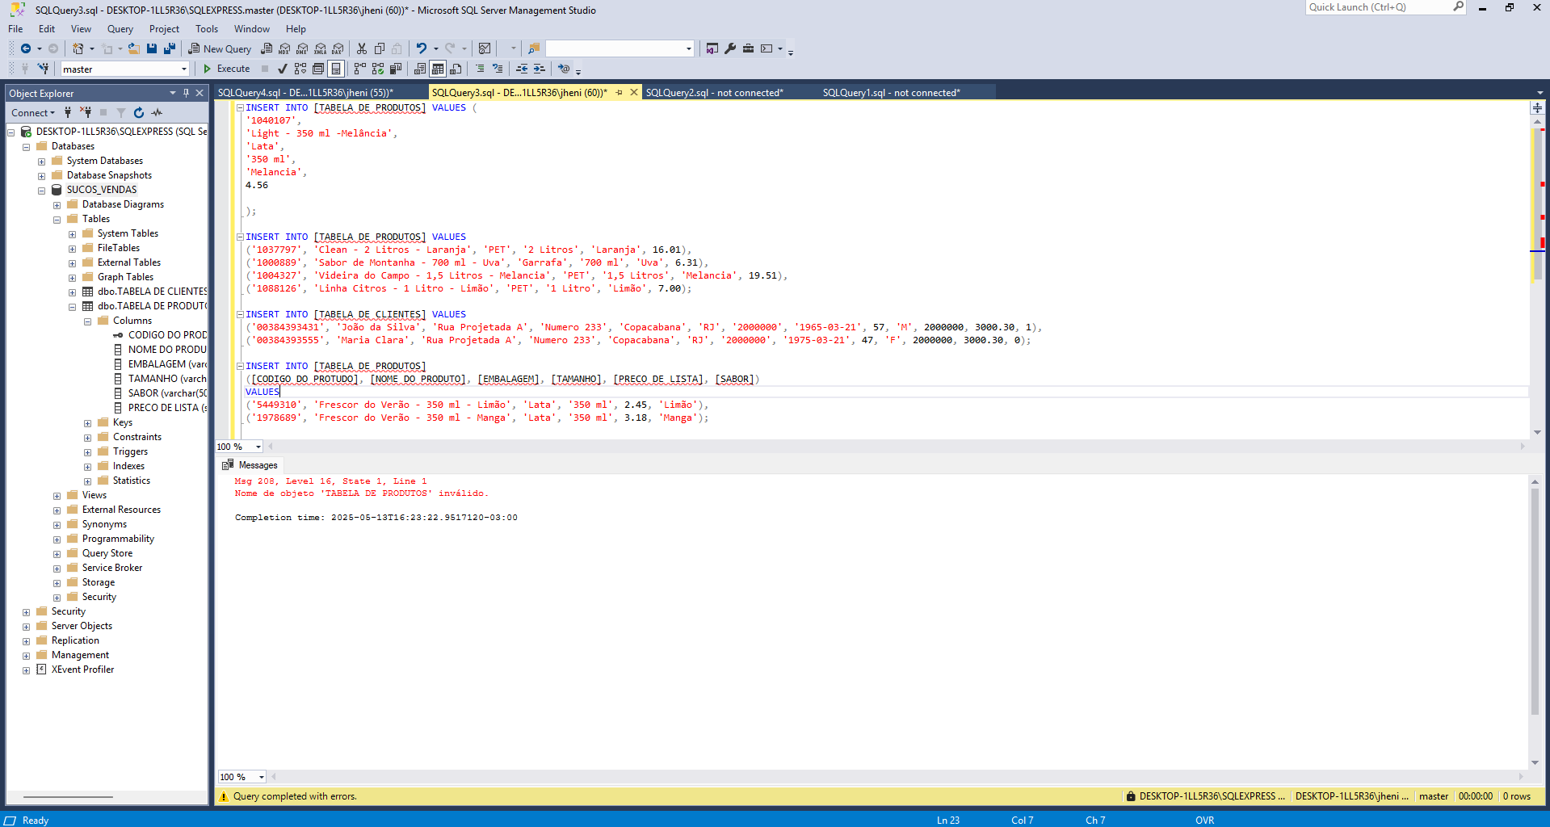Click Specify Values for Template Parameters icon
The image size is (1550, 827).
tap(564, 69)
